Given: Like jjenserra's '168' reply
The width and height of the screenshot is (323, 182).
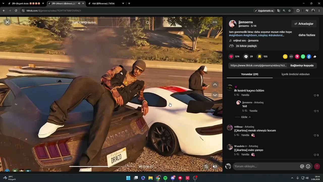Looking at the screenshot, I should [x=315, y=111].
